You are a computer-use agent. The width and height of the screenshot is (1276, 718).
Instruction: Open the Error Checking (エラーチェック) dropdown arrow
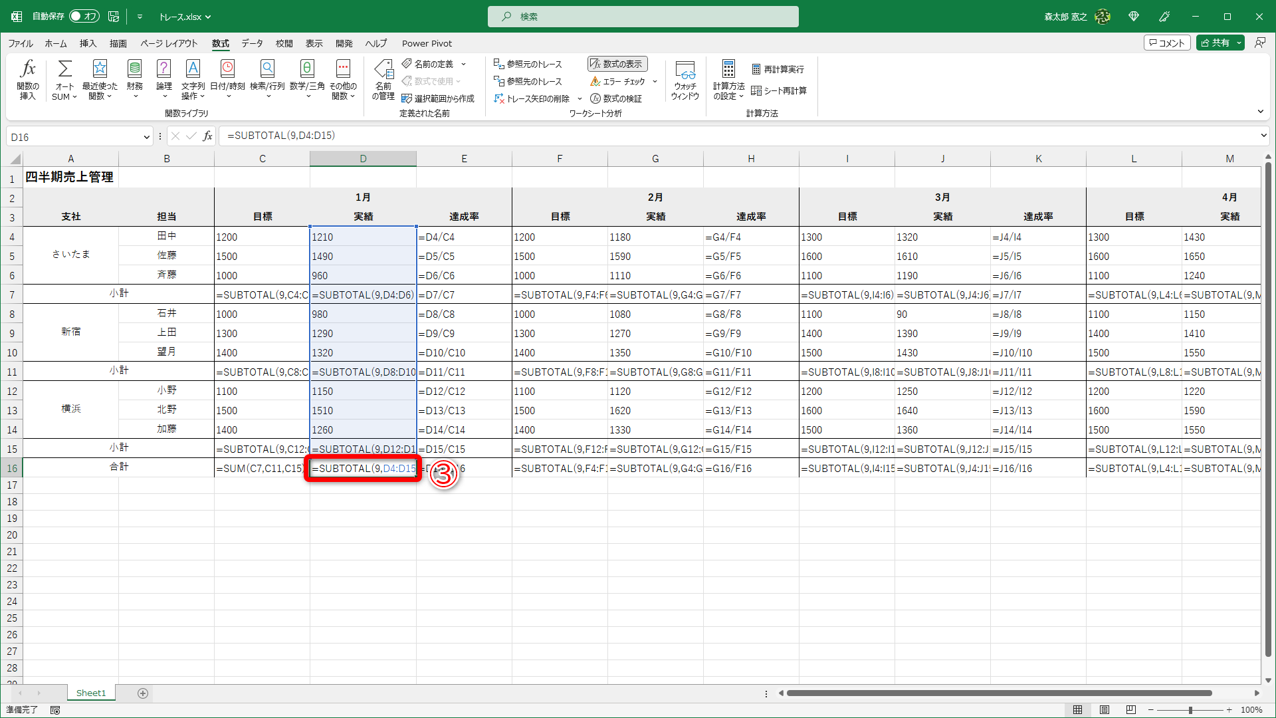tap(655, 81)
